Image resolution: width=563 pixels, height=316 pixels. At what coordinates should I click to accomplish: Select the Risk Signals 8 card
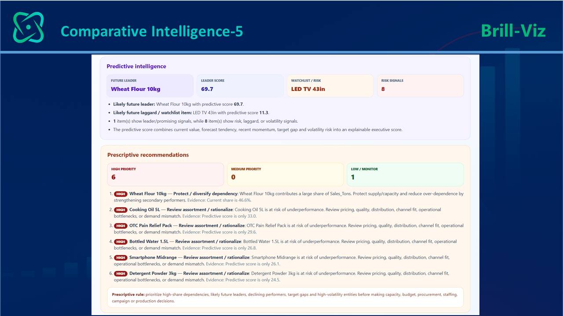[420, 86]
